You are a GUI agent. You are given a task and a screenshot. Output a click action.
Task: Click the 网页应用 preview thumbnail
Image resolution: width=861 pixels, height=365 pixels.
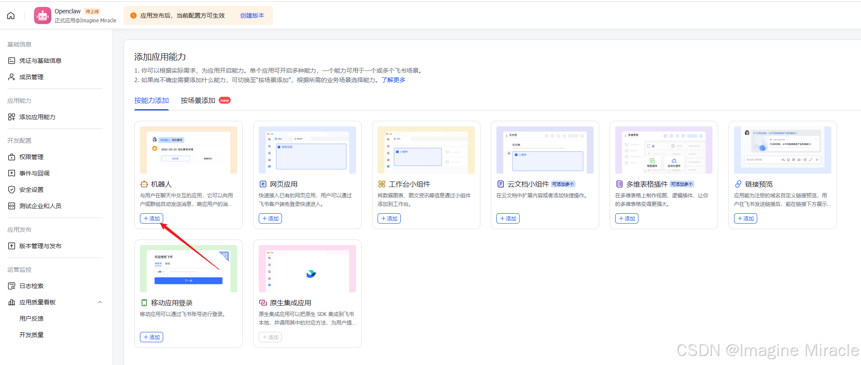pyautogui.click(x=307, y=150)
